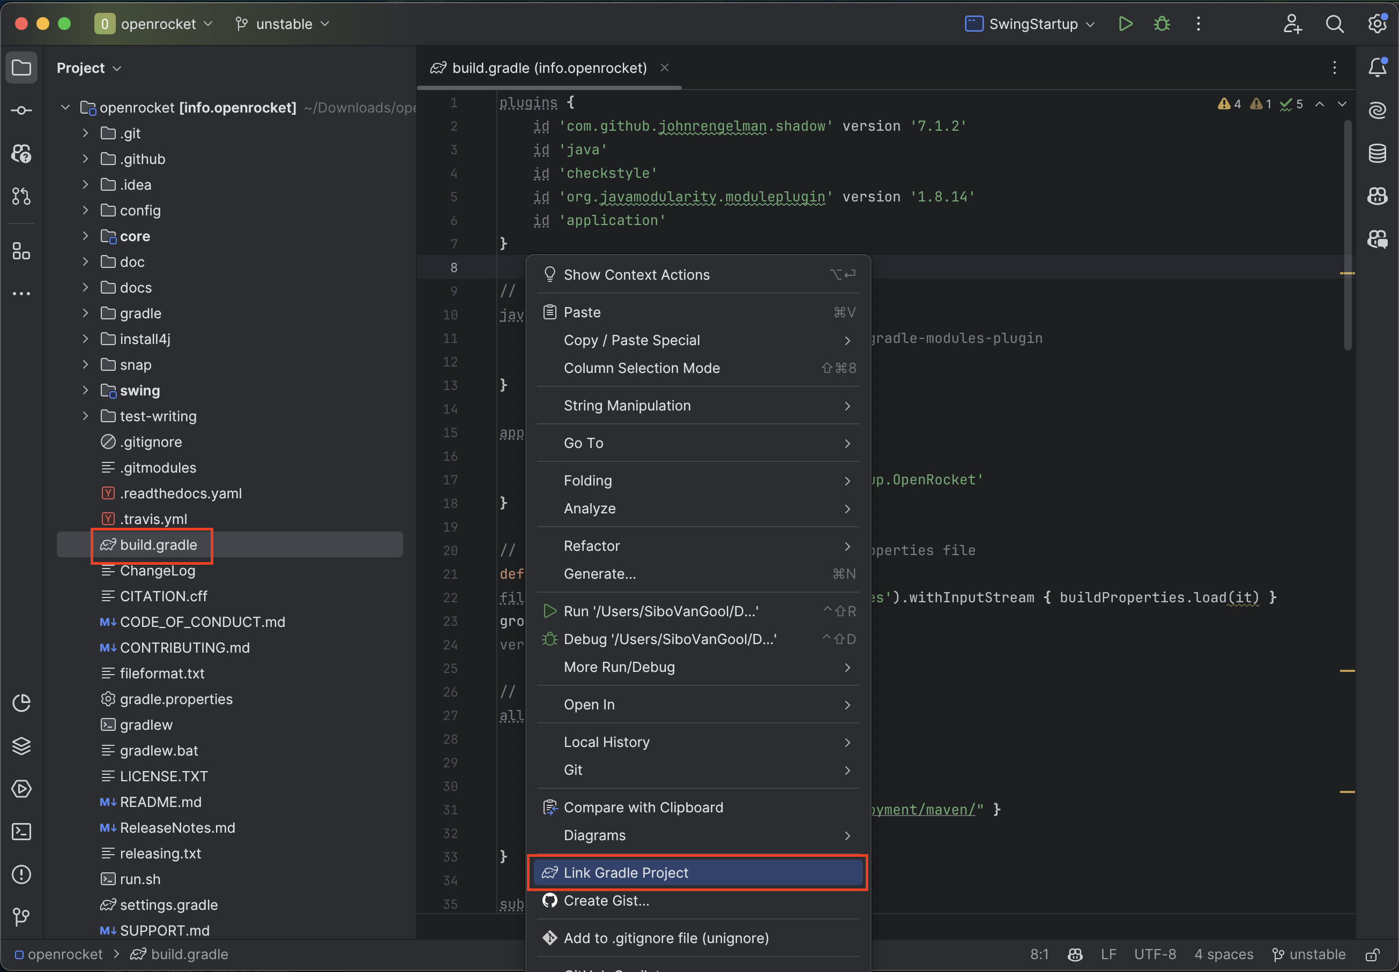Open the Git tool window icon at bottom-left
Viewport: 1399px width, 972px height.
point(21,917)
